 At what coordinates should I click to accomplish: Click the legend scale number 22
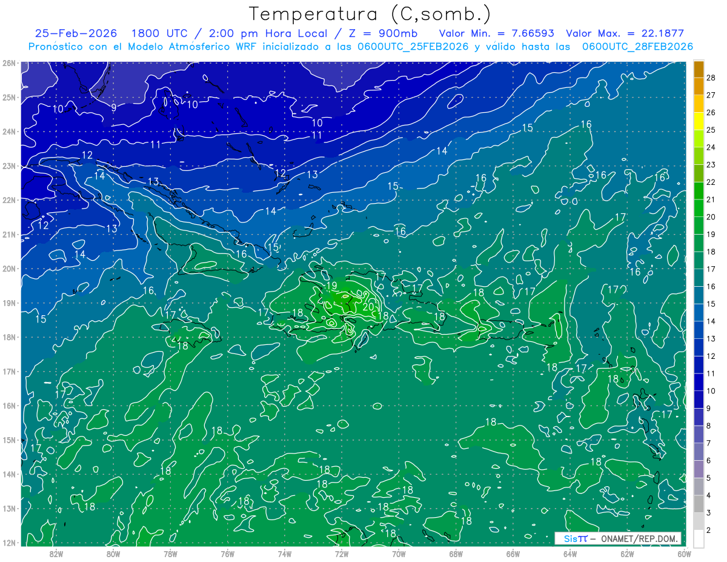tap(711, 182)
